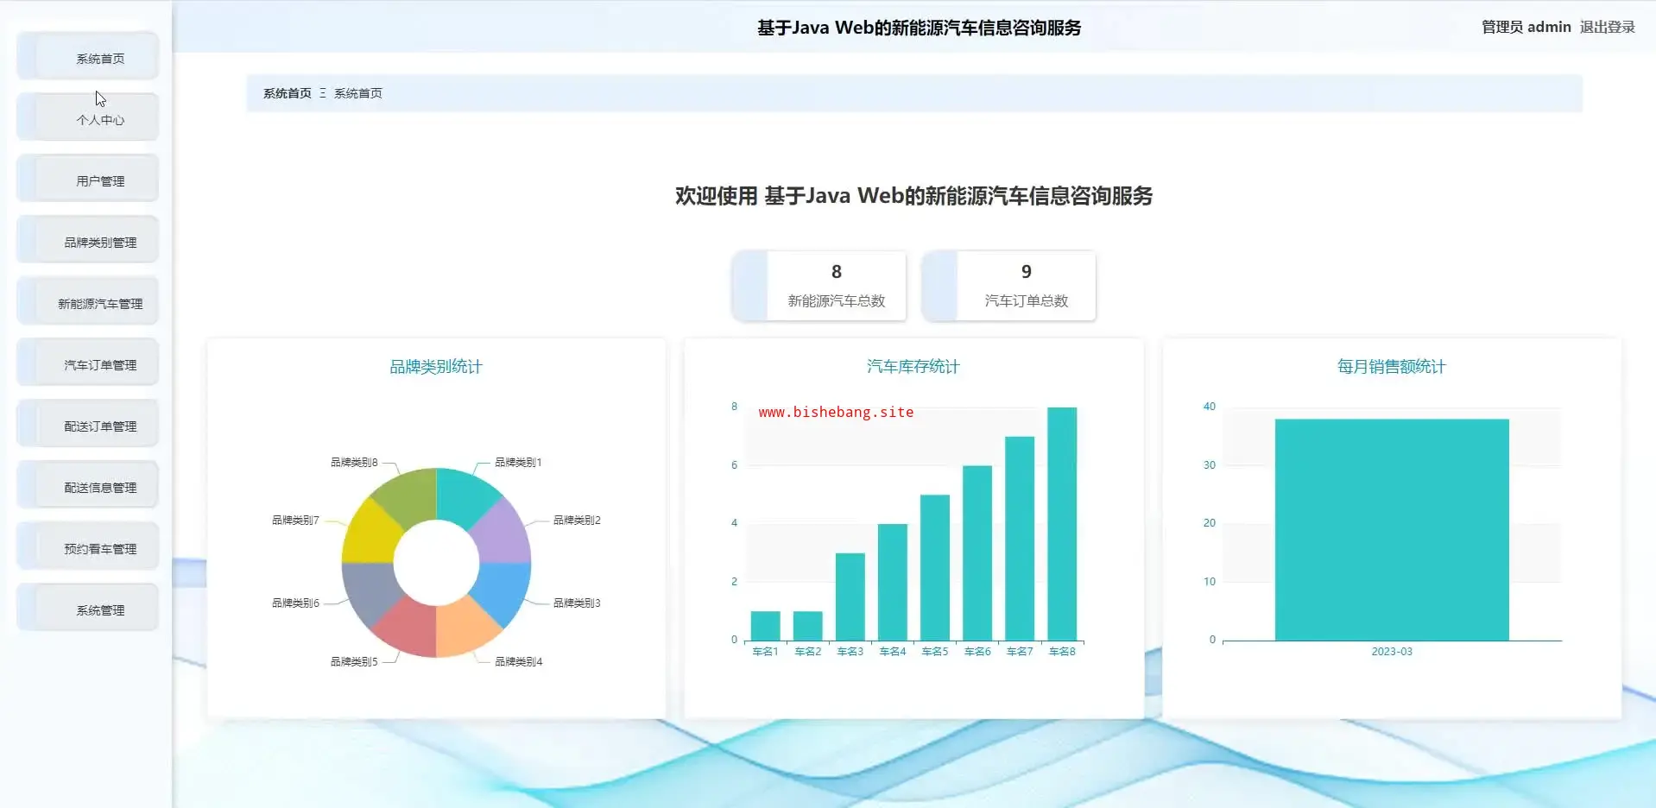Click the 车名7 bar in stock chart
This screenshot has height=808, width=1656.
tap(1019, 539)
